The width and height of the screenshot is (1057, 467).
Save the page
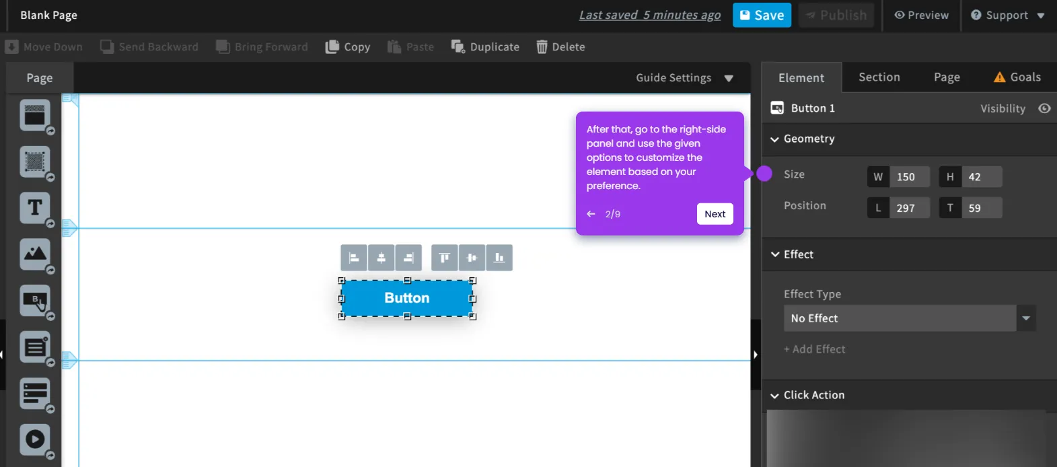coord(762,15)
